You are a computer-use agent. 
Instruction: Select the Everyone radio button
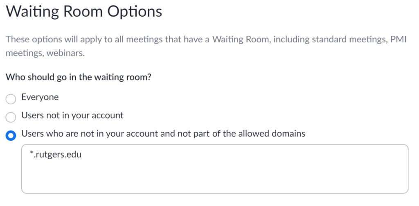(11, 99)
